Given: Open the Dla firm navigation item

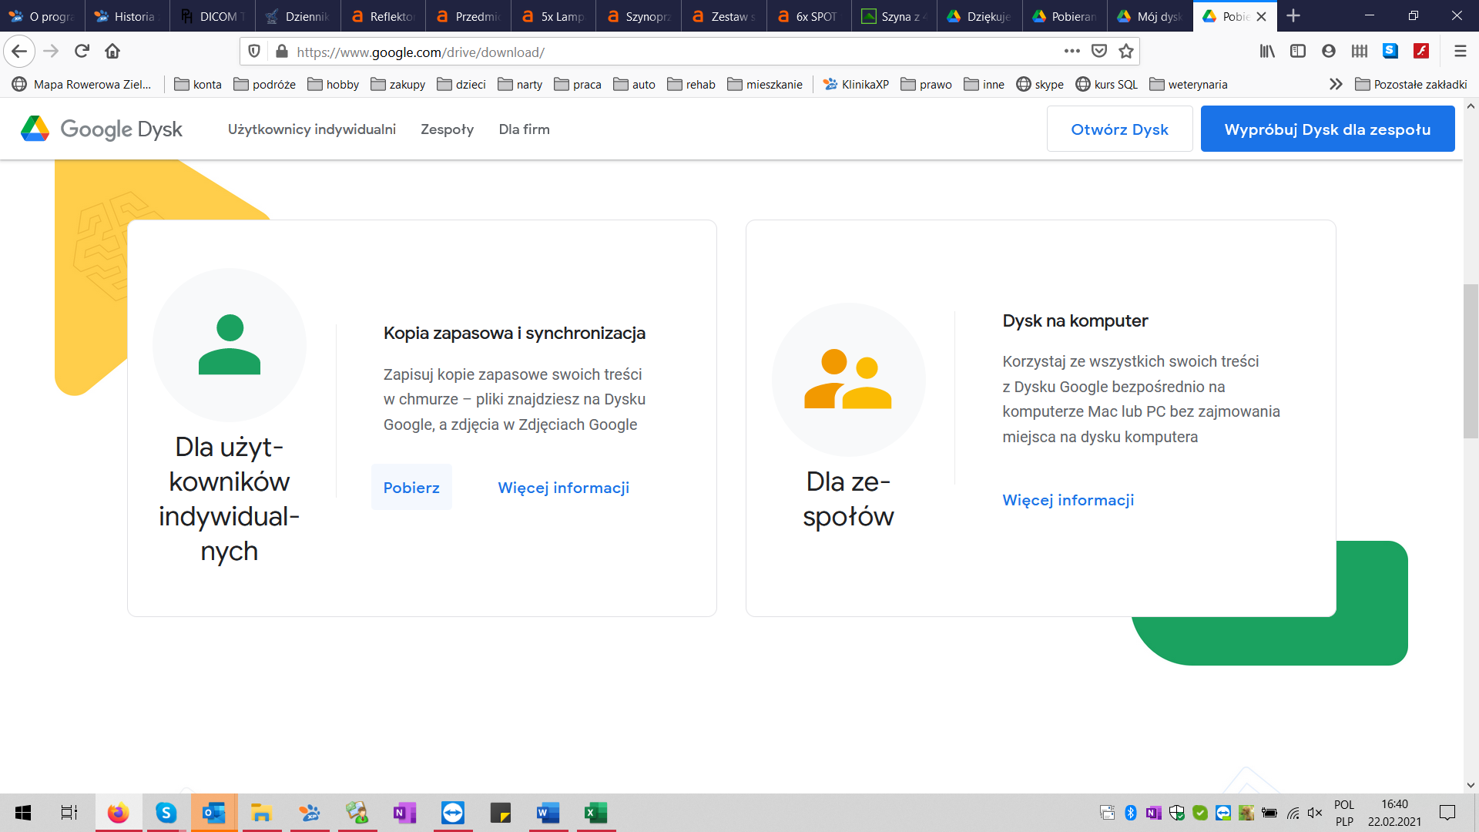Looking at the screenshot, I should click(524, 129).
